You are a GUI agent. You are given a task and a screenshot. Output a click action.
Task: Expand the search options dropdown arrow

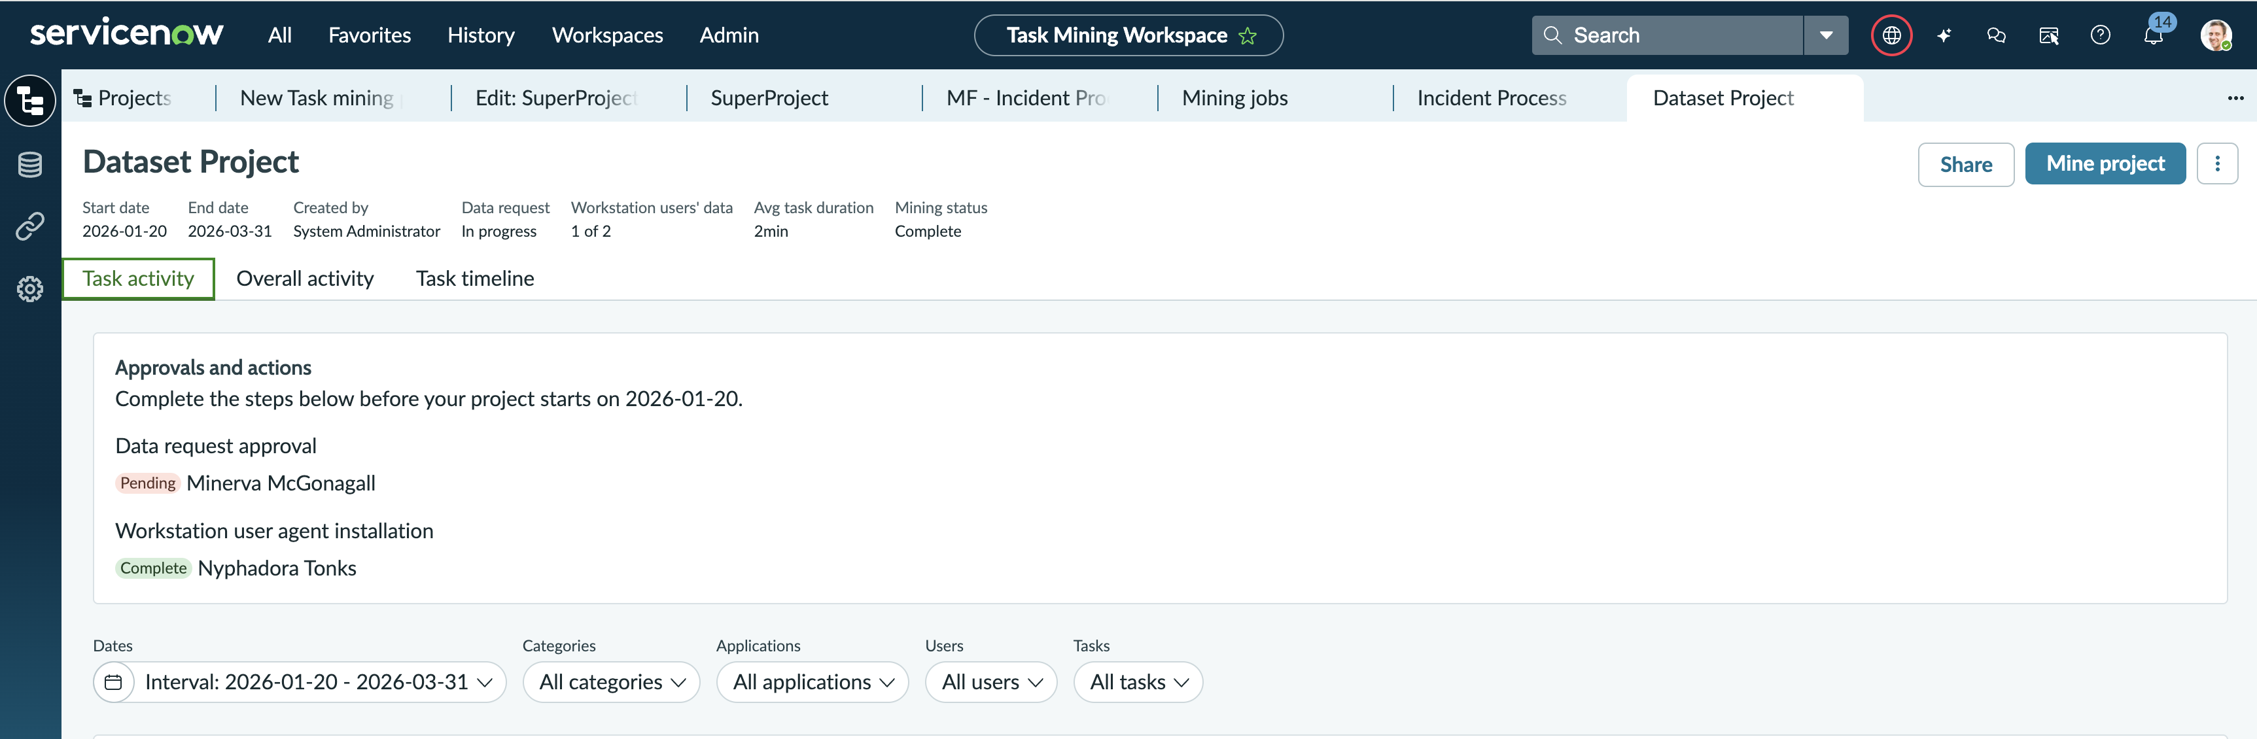pos(1826,35)
